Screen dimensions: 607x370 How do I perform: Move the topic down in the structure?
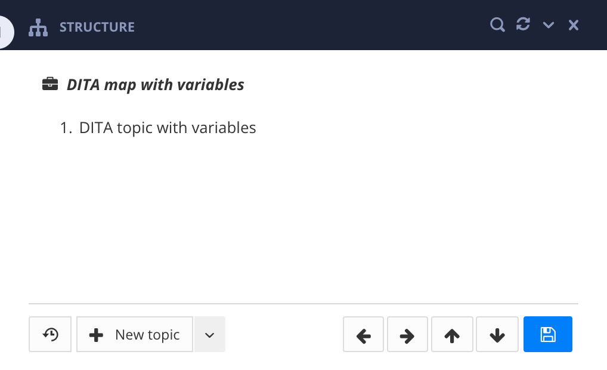(497, 334)
